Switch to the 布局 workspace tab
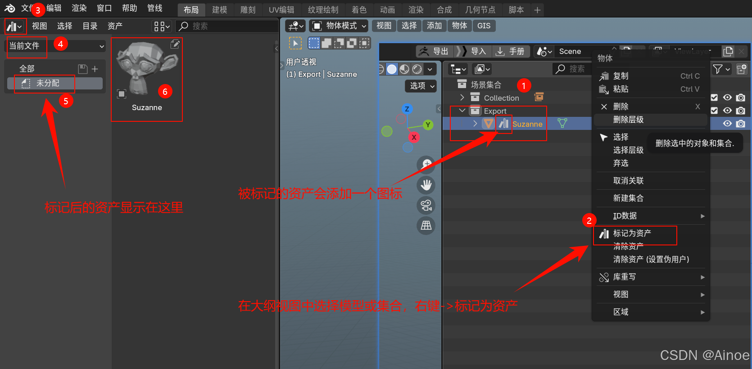 click(x=191, y=9)
